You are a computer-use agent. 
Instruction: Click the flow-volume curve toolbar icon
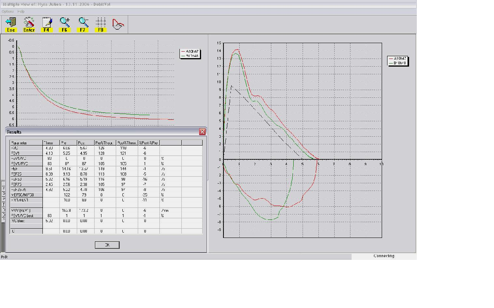(x=118, y=24)
